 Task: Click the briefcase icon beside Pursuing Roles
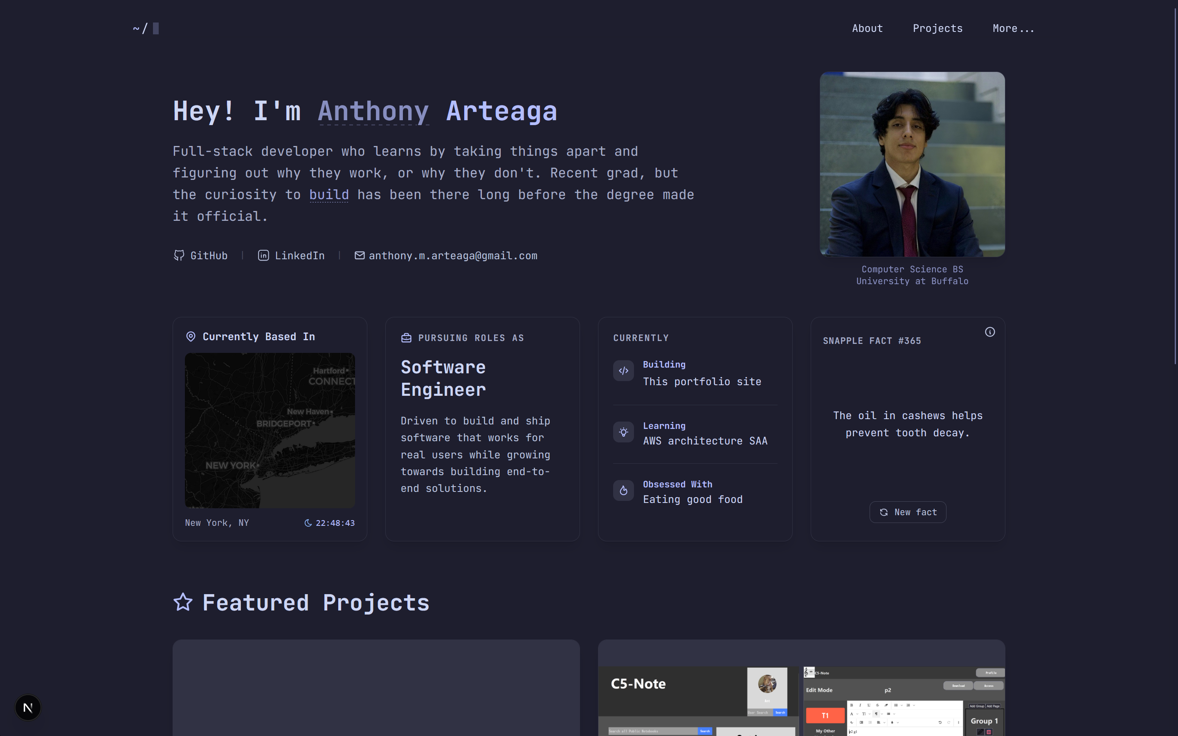coord(407,338)
